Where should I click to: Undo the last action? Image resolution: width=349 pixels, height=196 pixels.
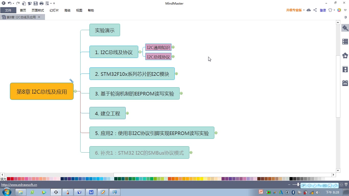click(9, 3)
